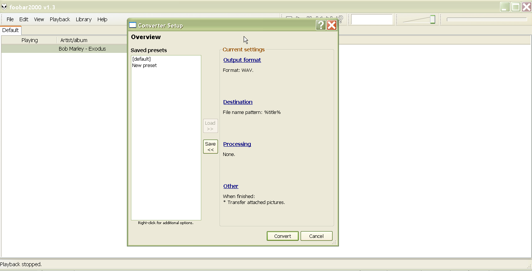Select the Bob Marley - Exodus playlist row

64,49
